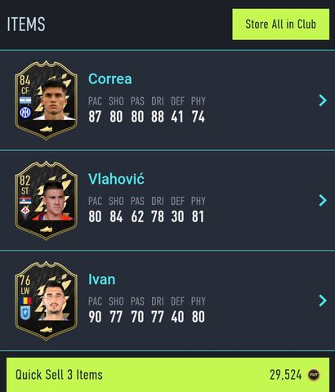This screenshot has width=335, height=392.
Task: Click Argentina flag on Correa card
Action: (25, 100)
